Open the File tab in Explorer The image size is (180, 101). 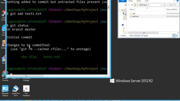point(123,1)
